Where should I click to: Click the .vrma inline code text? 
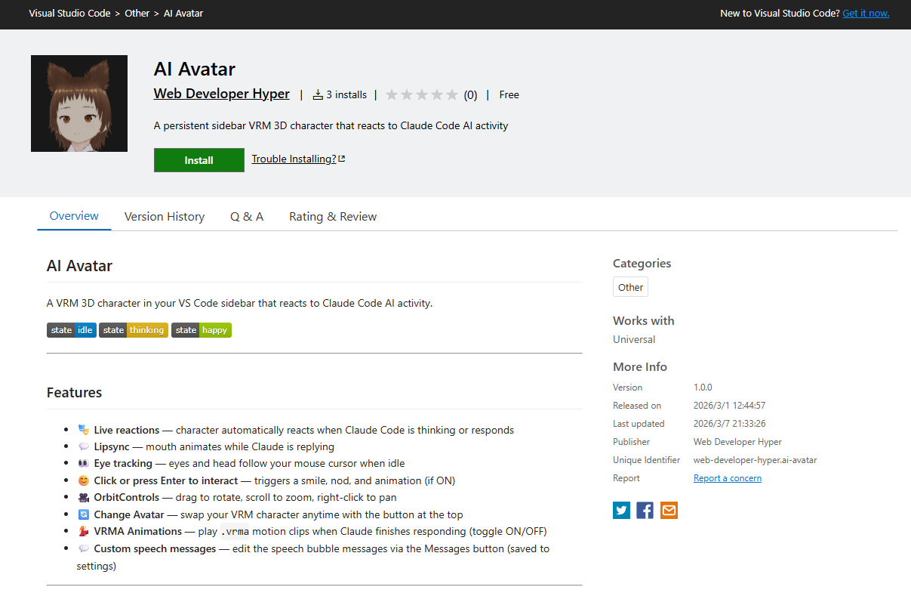pos(235,532)
